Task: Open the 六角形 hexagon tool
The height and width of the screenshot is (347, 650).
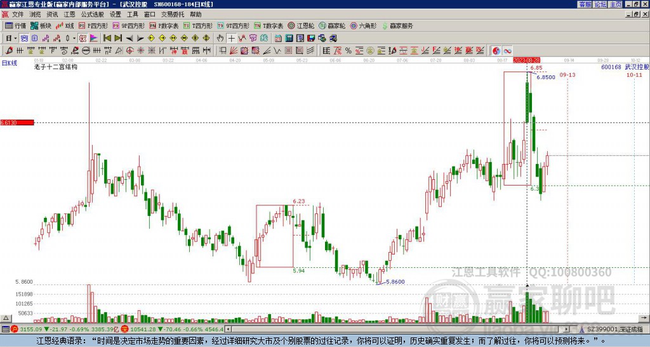Action: coord(364,25)
